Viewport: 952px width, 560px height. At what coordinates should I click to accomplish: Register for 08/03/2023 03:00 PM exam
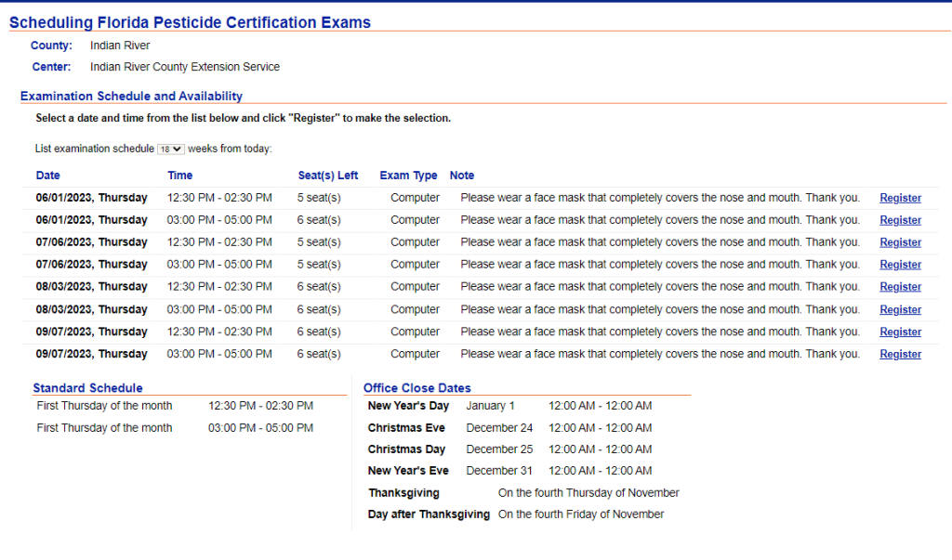(x=900, y=309)
